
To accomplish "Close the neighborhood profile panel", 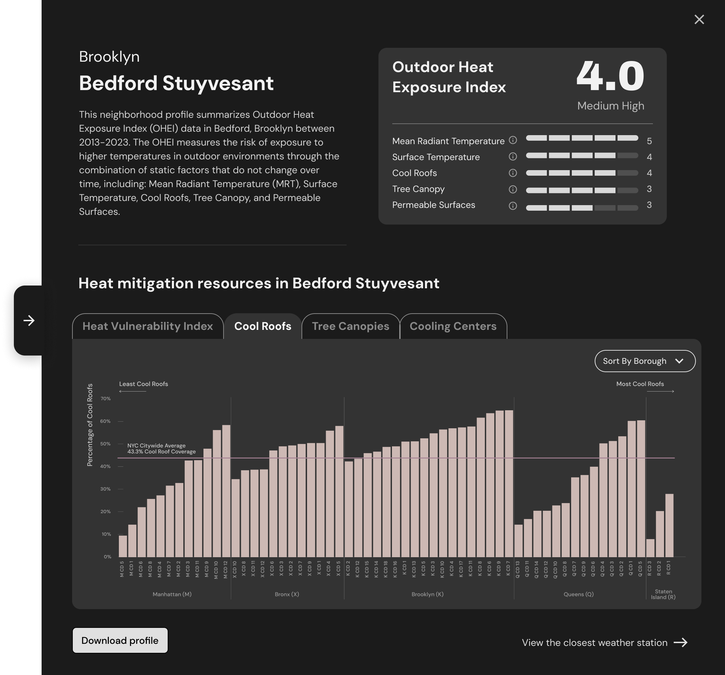I will [699, 19].
